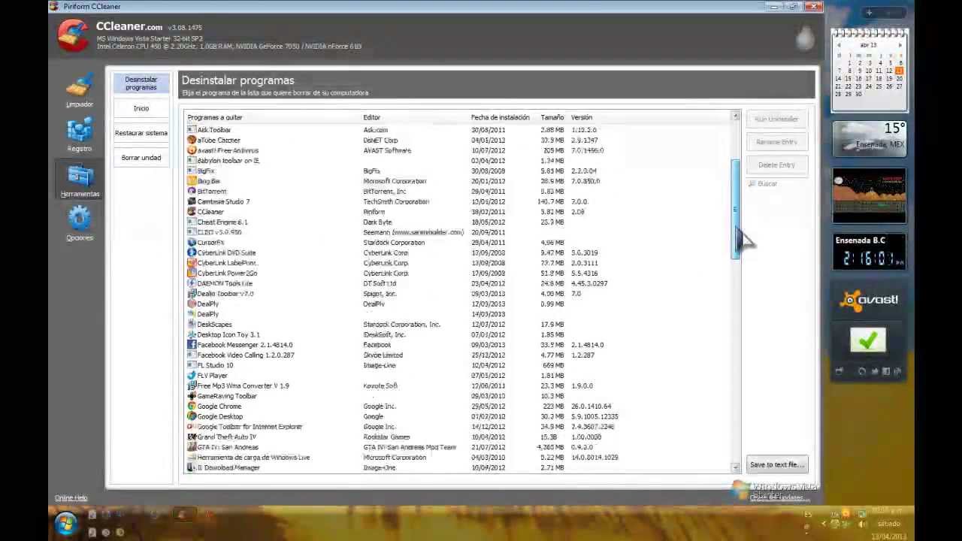Select GTA IV: San Andreas entry

[x=458, y=447]
